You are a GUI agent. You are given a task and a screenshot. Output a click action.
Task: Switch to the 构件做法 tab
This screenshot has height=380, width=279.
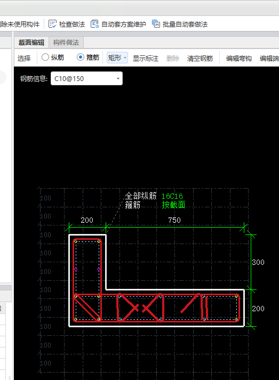tap(66, 43)
